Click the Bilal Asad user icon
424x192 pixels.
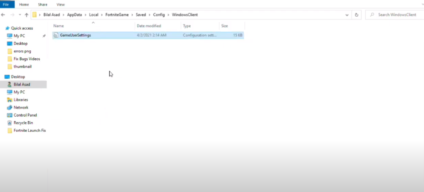pyautogui.click(x=10, y=84)
